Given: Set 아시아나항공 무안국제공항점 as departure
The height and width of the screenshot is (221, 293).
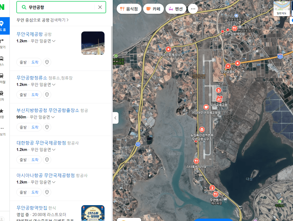Looking at the screenshot, I should pos(23,192).
